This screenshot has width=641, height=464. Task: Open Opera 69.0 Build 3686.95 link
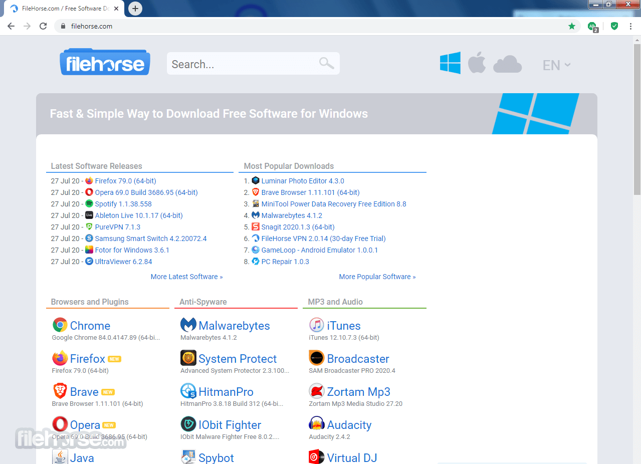click(x=146, y=192)
